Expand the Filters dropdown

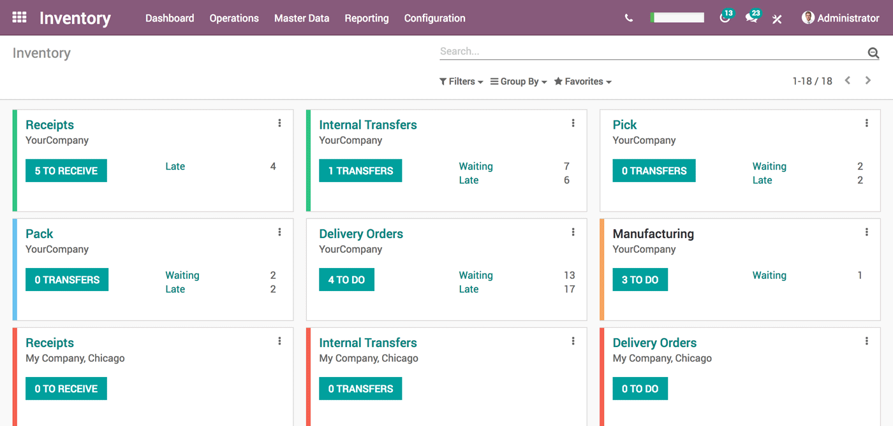click(x=461, y=82)
